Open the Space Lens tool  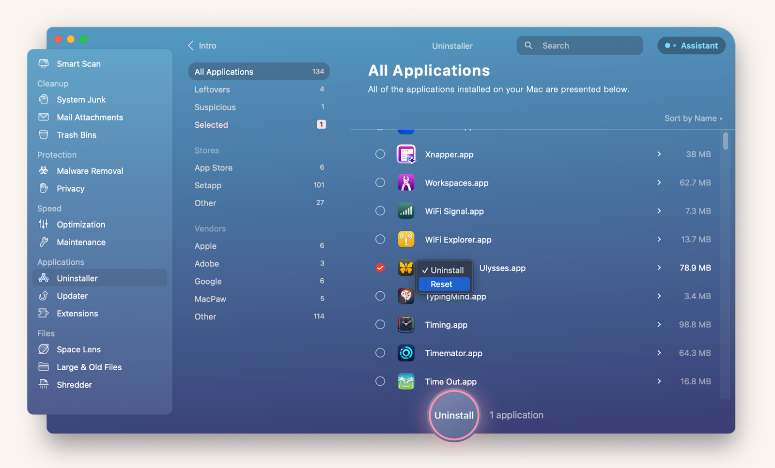(x=78, y=349)
